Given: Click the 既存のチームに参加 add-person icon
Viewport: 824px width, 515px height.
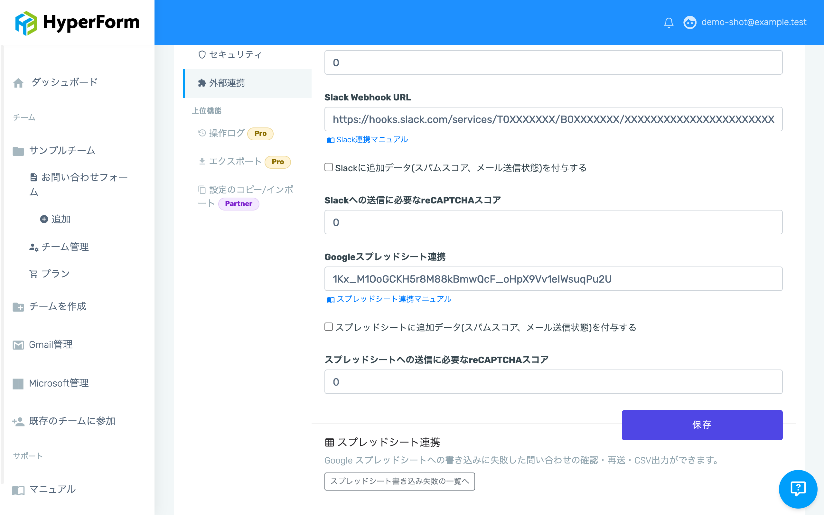Looking at the screenshot, I should (x=18, y=422).
